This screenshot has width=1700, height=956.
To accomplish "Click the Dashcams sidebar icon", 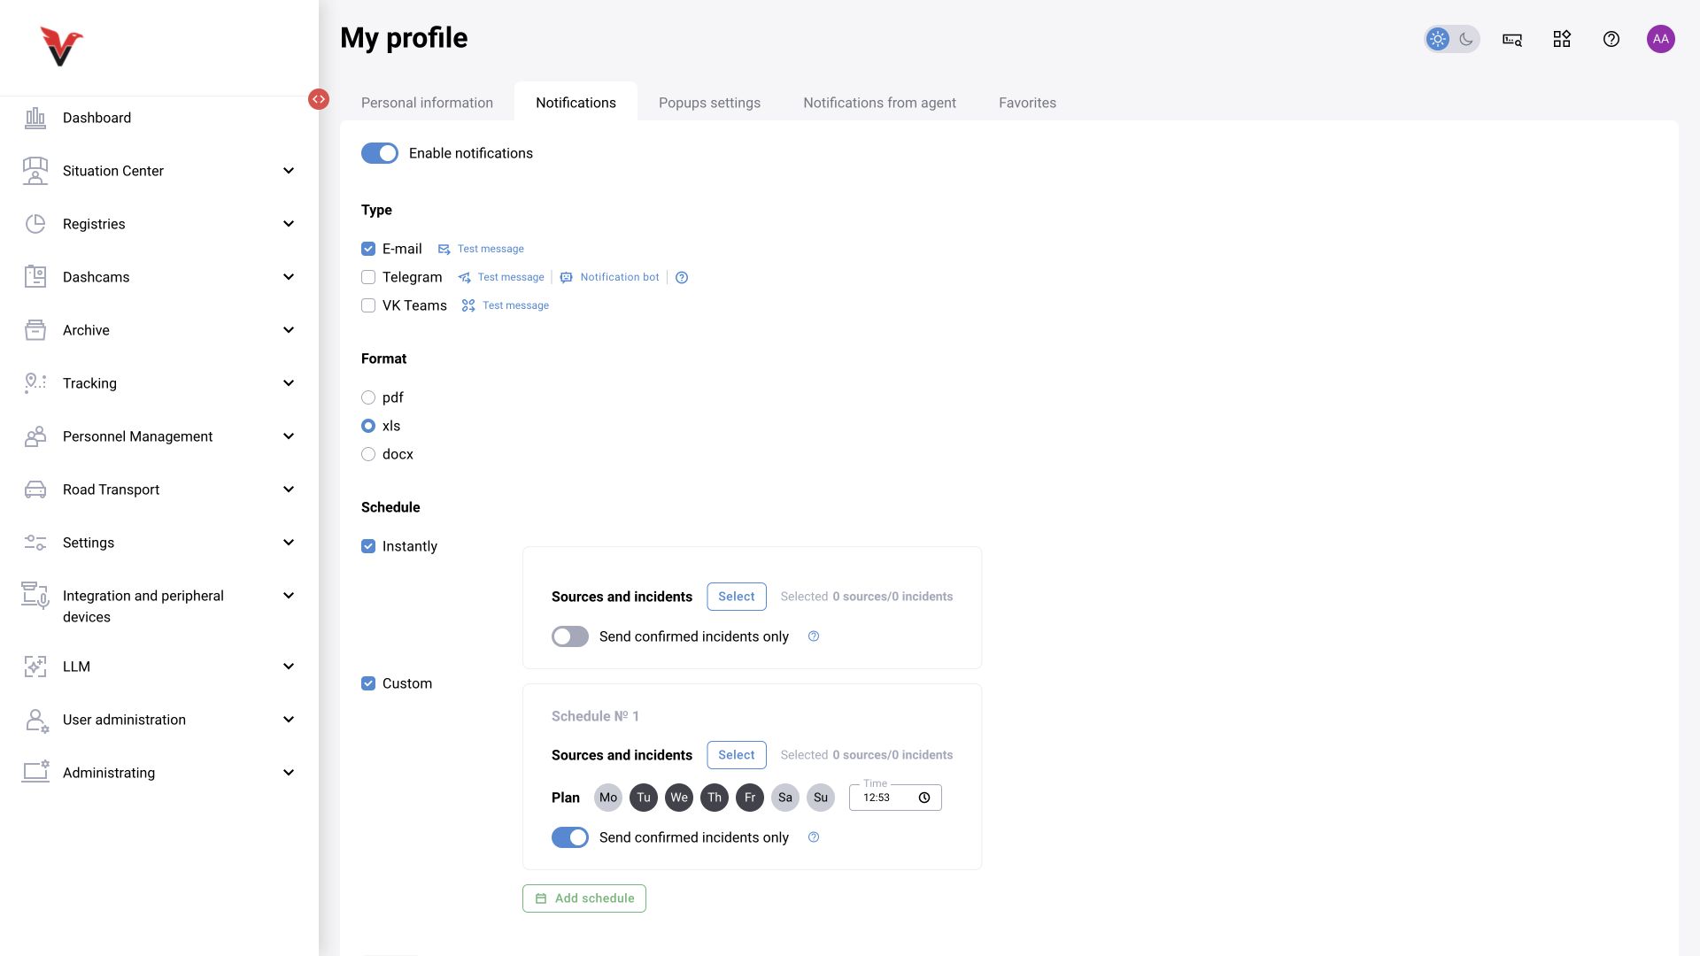I will tap(35, 277).
